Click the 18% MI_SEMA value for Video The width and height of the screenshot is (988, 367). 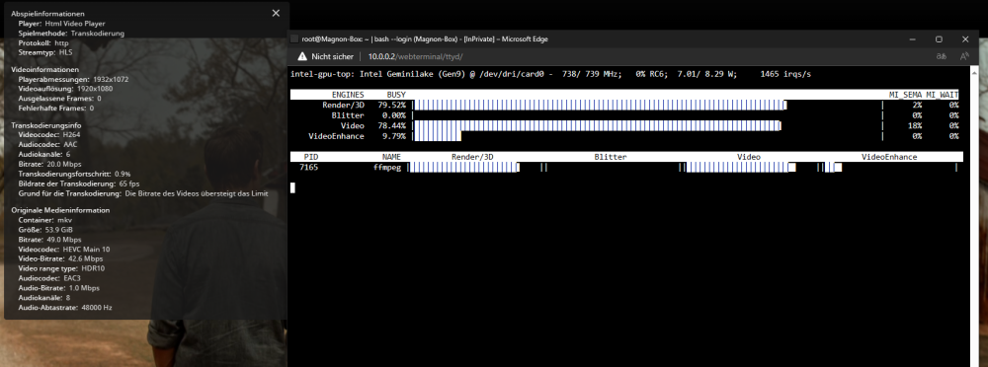click(x=916, y=126)
